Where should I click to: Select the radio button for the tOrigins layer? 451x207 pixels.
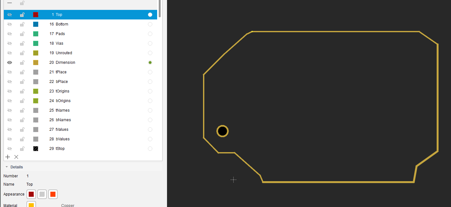(150, 91)
